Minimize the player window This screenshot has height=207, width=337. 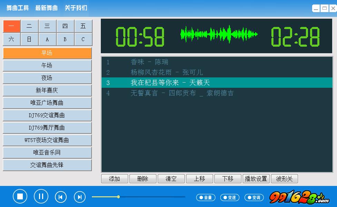pos(316,8)
